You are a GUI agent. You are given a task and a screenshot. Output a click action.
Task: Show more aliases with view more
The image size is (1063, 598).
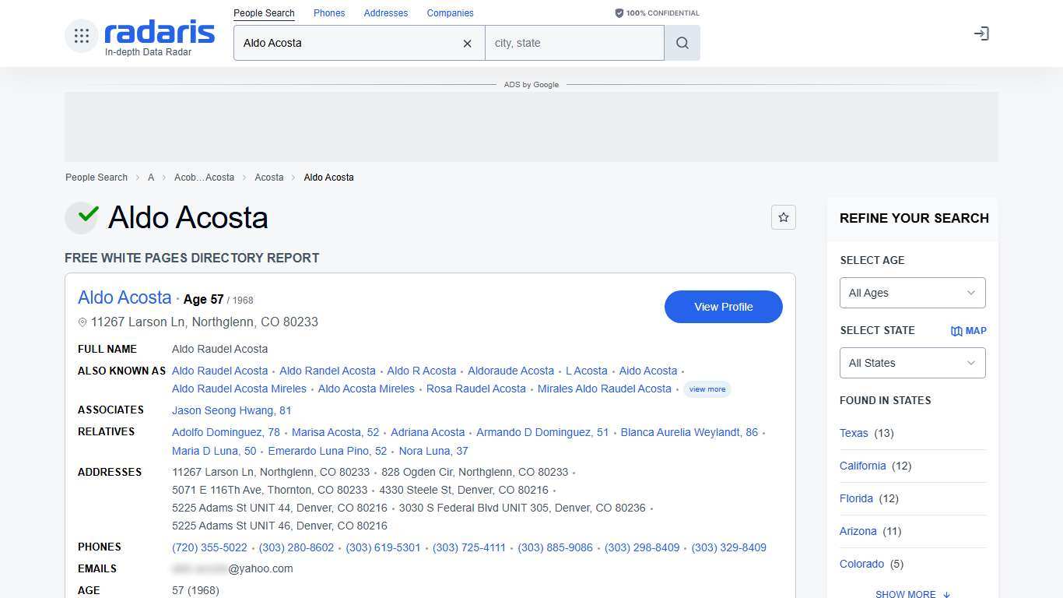point(707,389)
